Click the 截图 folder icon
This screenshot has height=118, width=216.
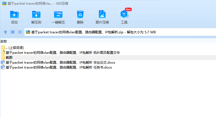click(x=3, y=57)
